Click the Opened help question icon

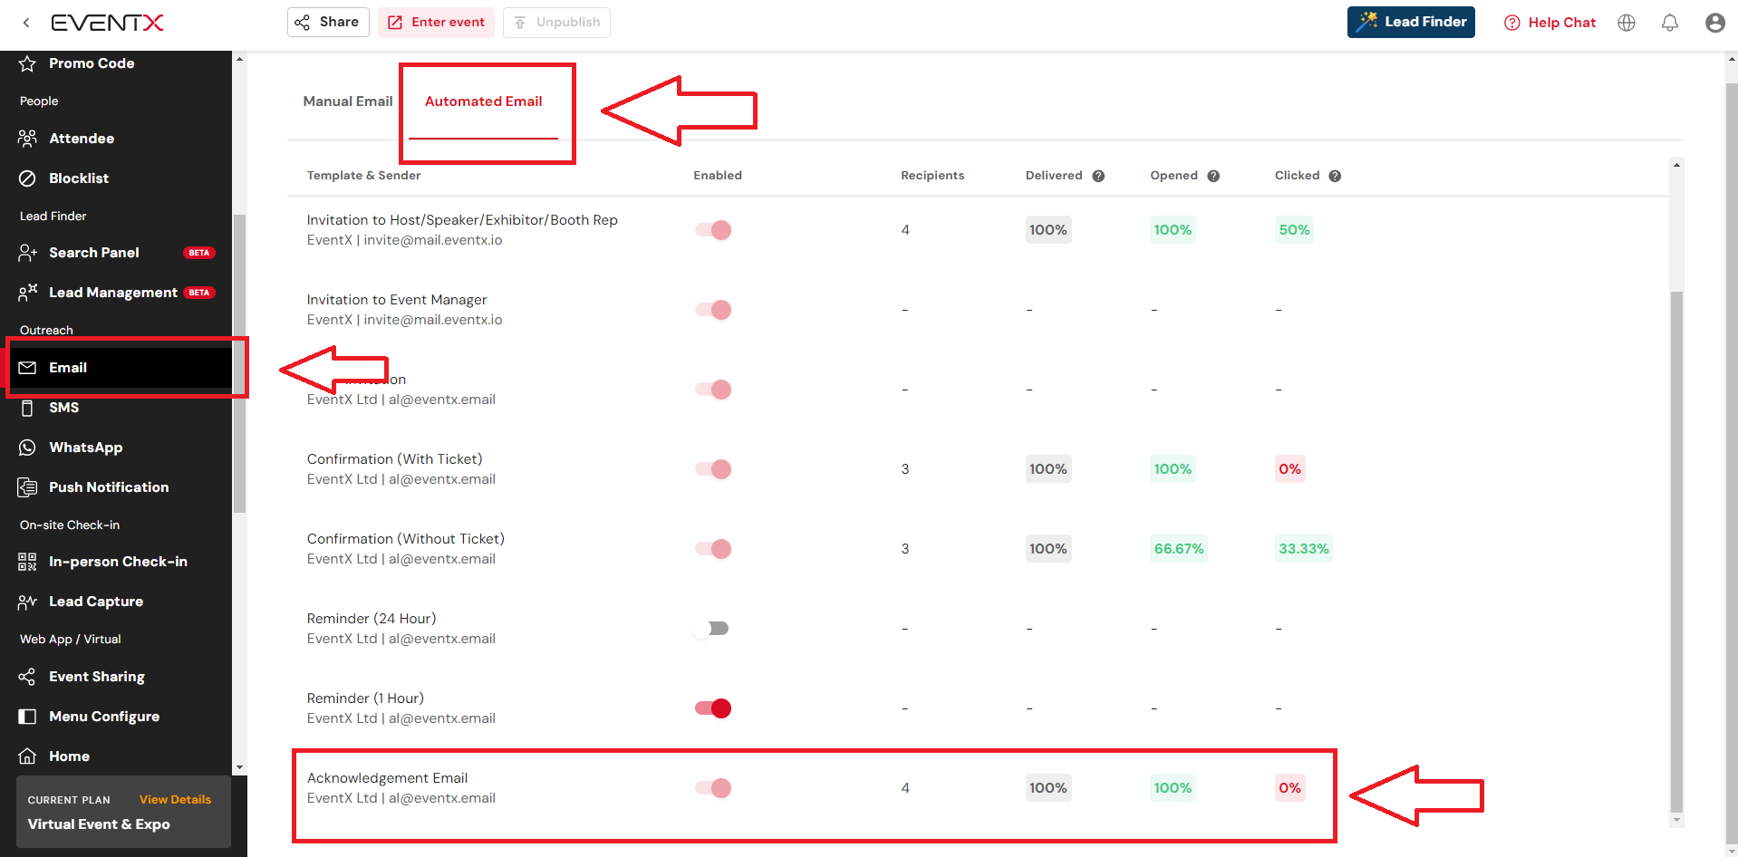point(1213,176)
